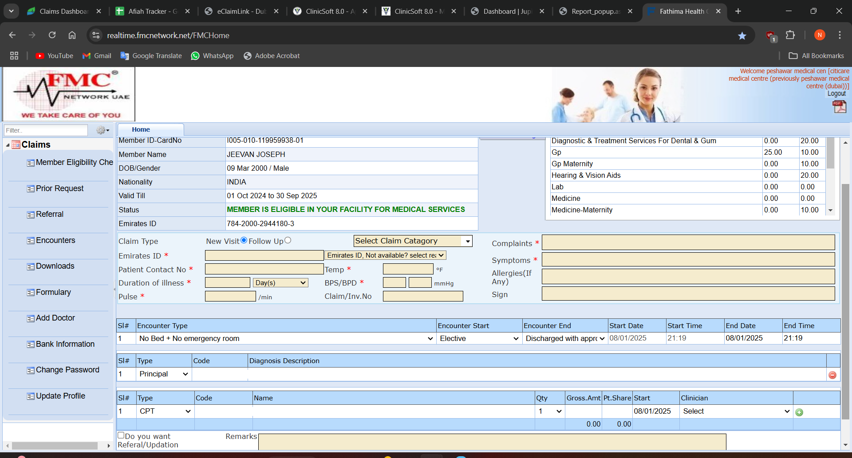Reload the page with the refresh icon

52,35
